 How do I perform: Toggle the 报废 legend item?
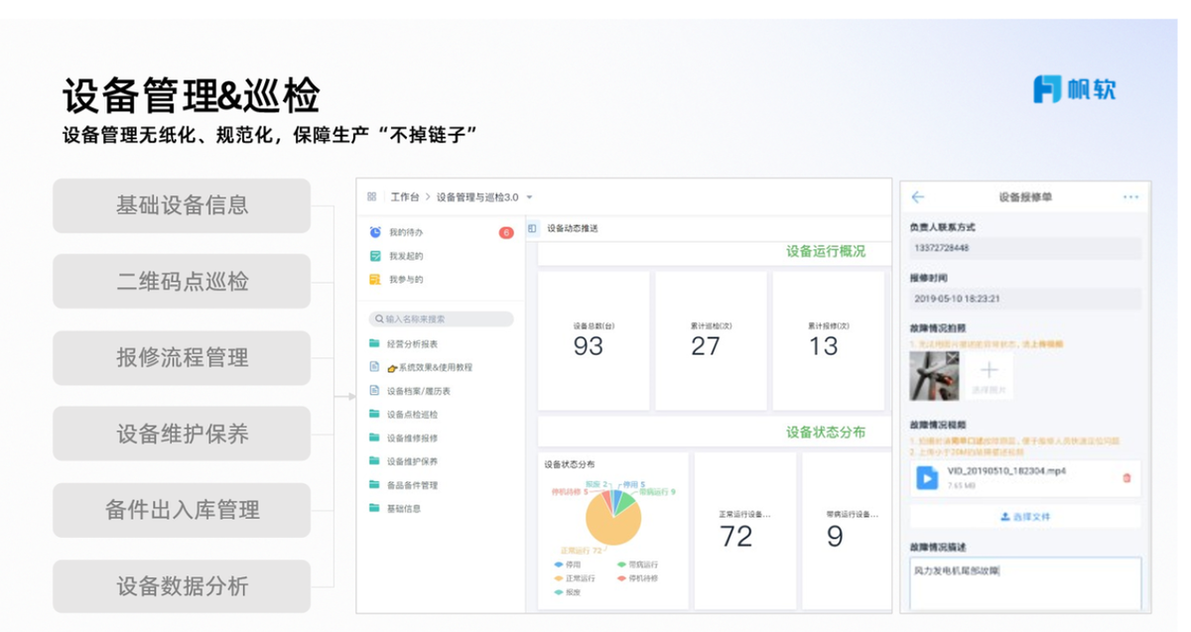[x=570, y=592]
